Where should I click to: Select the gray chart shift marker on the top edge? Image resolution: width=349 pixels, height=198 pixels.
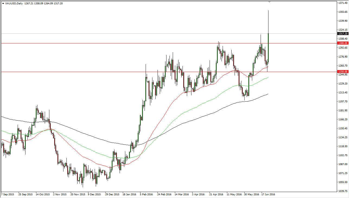(269, 2)
